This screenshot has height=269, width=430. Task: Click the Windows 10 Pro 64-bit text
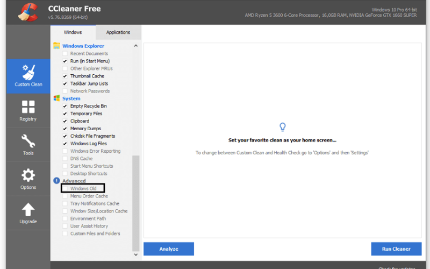pyautogui.click(x=395, y=10)
